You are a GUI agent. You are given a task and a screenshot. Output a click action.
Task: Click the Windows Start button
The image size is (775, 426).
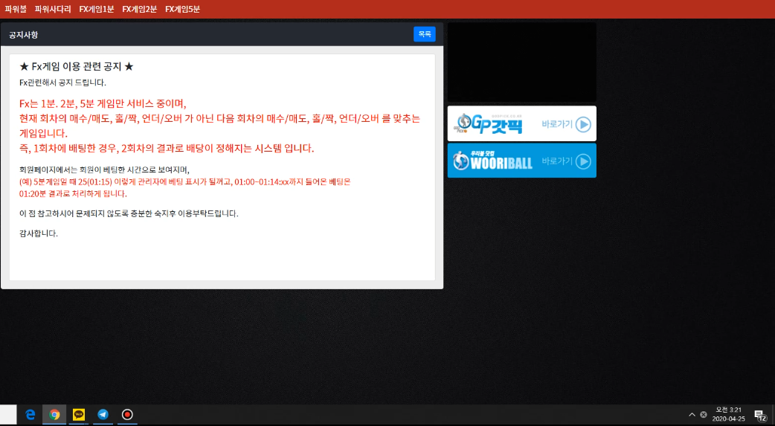8,415
